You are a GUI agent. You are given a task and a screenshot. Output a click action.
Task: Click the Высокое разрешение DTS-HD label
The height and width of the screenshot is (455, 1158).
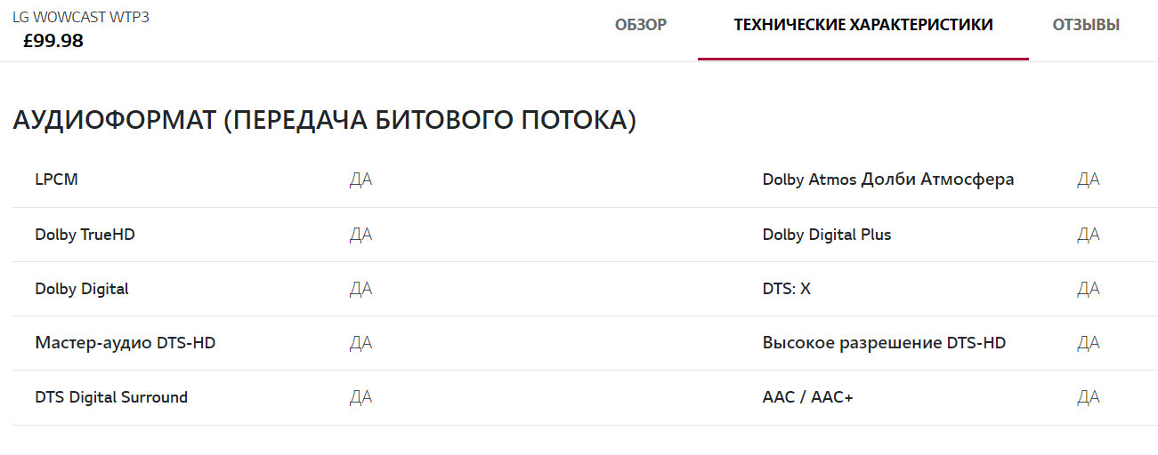coord(884,343)
